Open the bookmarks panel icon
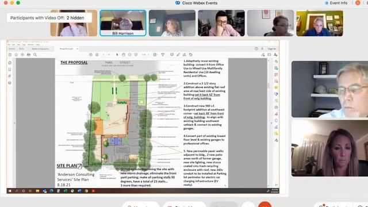The image size is (368, 207). coord(10,70)
